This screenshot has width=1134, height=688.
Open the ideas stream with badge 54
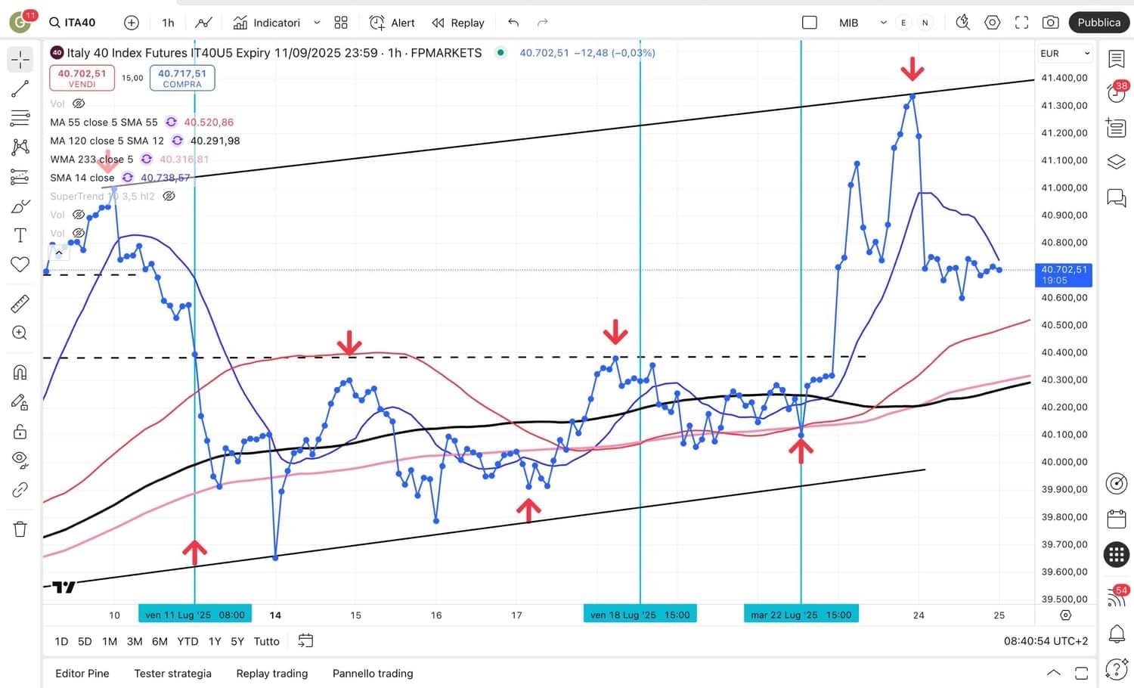coord(1117,596)
